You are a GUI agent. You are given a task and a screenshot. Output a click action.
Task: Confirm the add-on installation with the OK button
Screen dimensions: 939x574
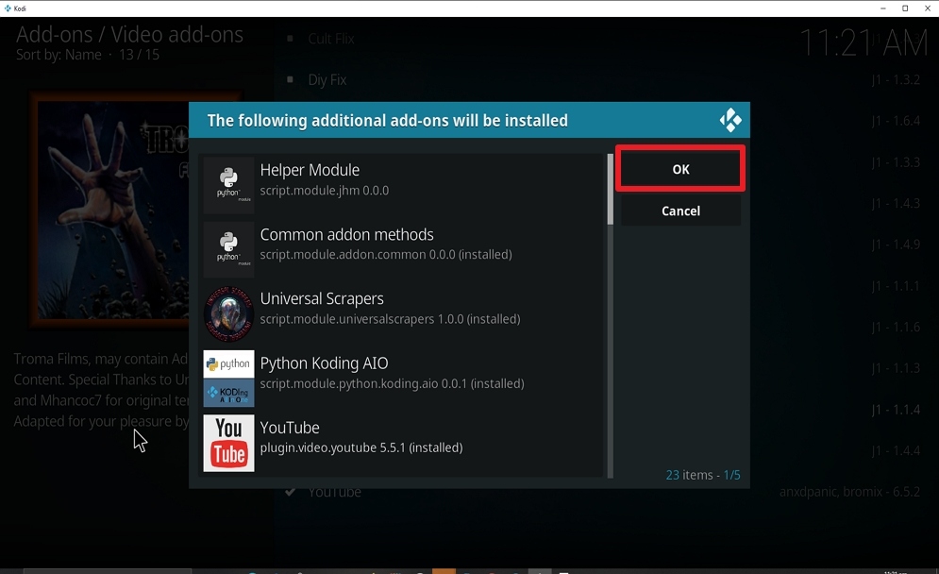click(x=680, y=169)
